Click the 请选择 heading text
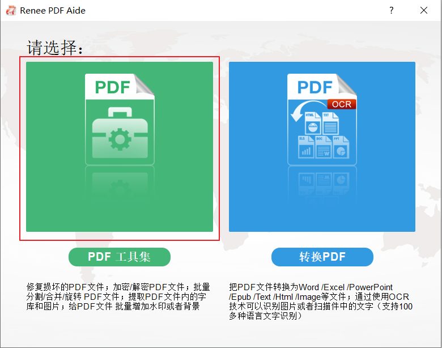This screenshot has height=348, width=442. click(x=56, y=48)
